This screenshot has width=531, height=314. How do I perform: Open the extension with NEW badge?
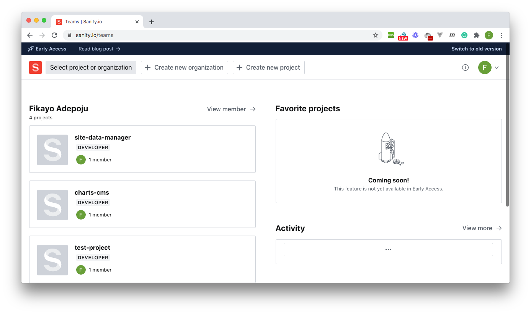pyautogui.click(x=403, y=36)
